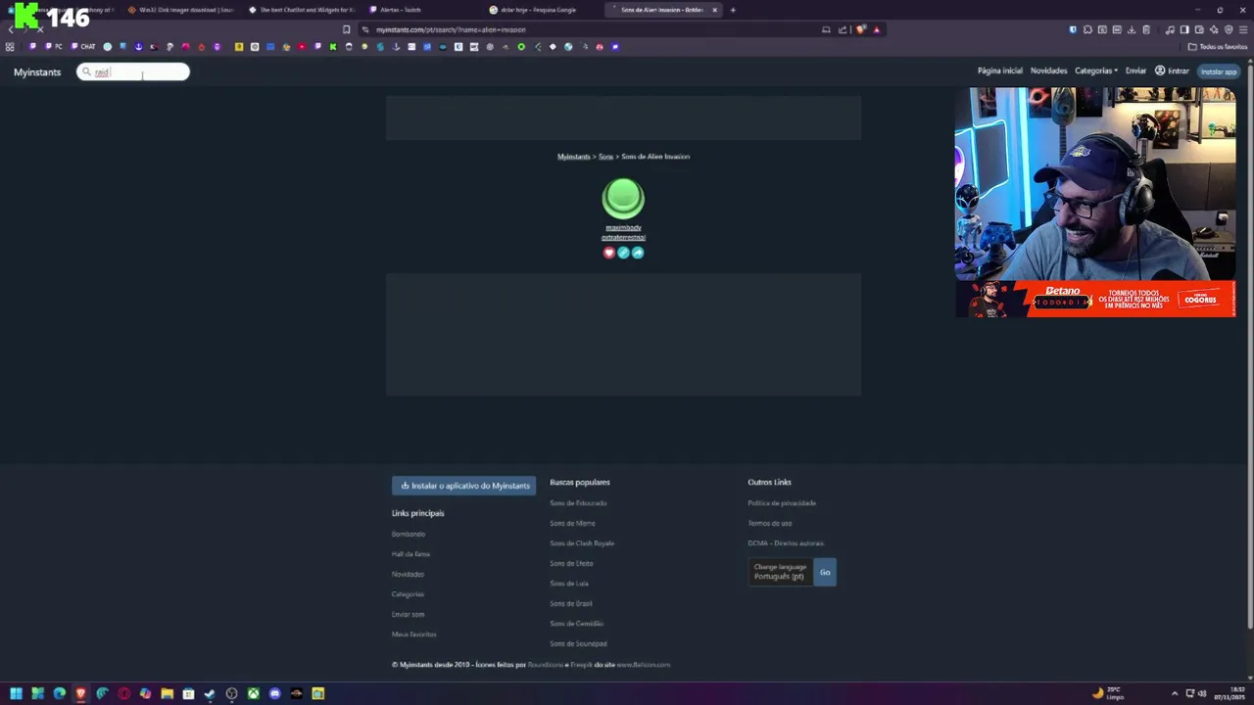Open the Windows Start menu
1254x705 pixels.
pos(16,693)
